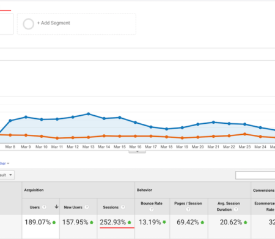This screenshot has width=275, height=239.
Task: Click the Conversions group header
Action: pos(264,190)
